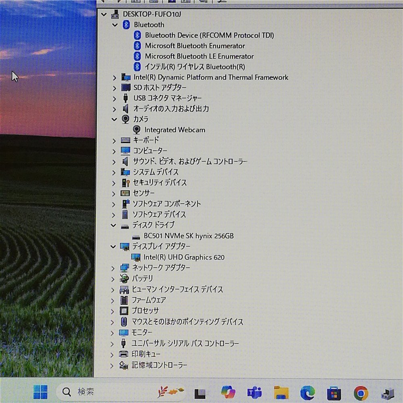Click the Intel UHD Graphics 620 icon
This screenshot has width=403, height=403.
coord(136,257)
